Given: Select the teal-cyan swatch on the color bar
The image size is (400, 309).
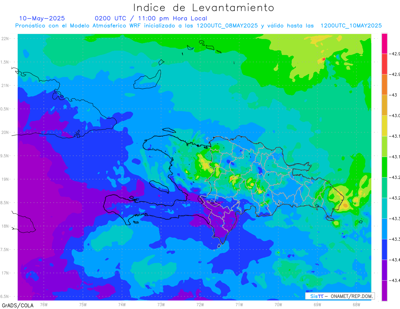Looking at the screenshot, I should click(384, 208).
